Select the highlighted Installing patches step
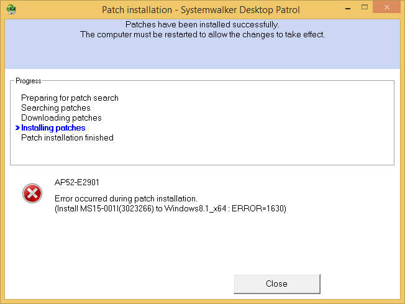This screenshot has height=304, width=405. click(x=53, y=127)
